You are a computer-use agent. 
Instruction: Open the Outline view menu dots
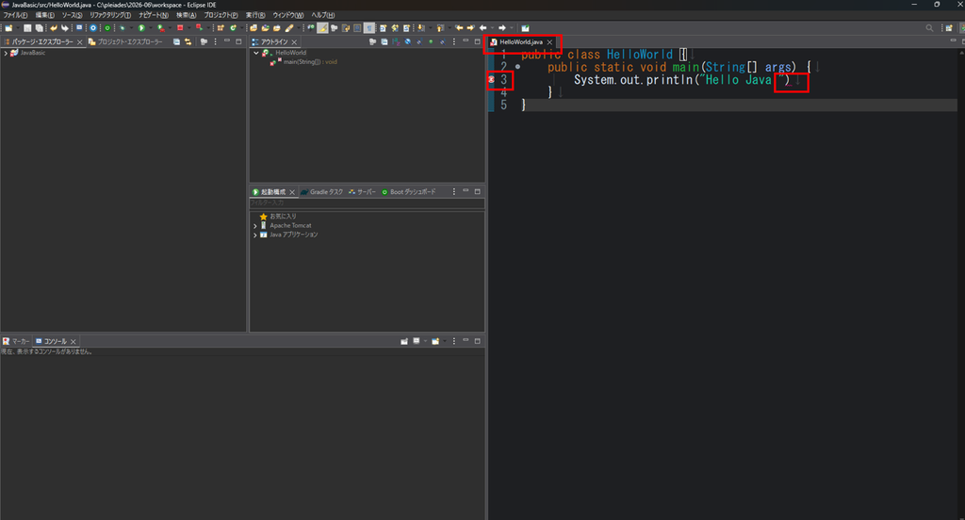click(454, 41)
